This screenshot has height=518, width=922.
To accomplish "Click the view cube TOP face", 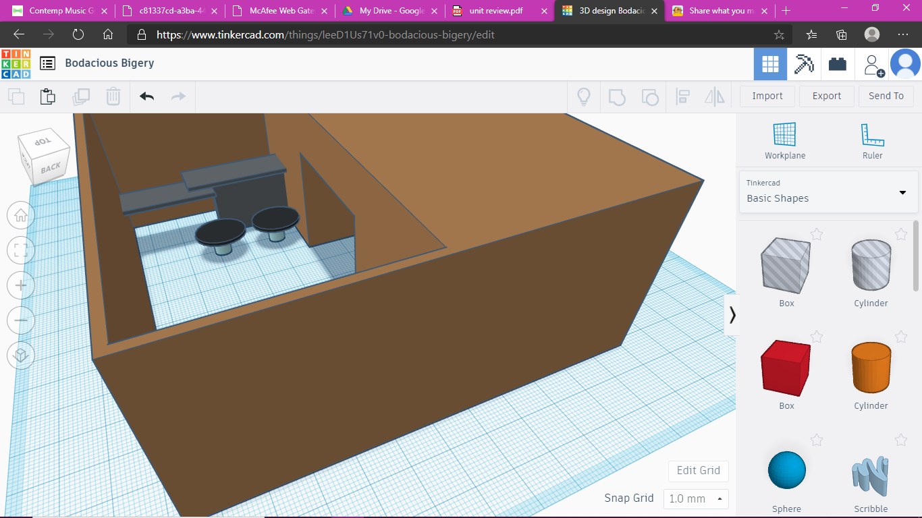I will pos(43,141).
